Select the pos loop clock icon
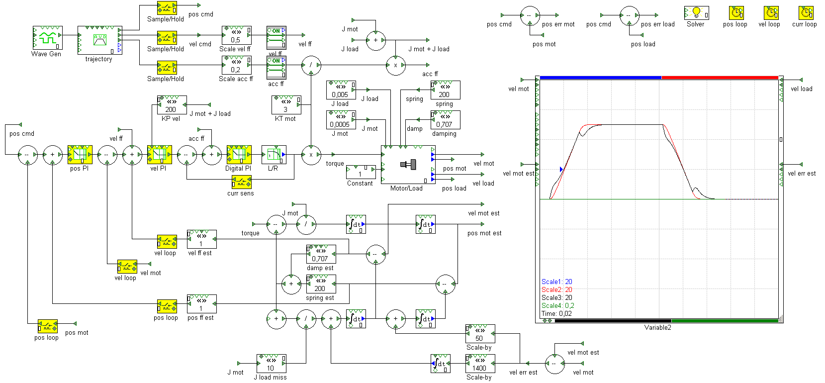Viewport: 825px width, 383px height. coord(736,13)
